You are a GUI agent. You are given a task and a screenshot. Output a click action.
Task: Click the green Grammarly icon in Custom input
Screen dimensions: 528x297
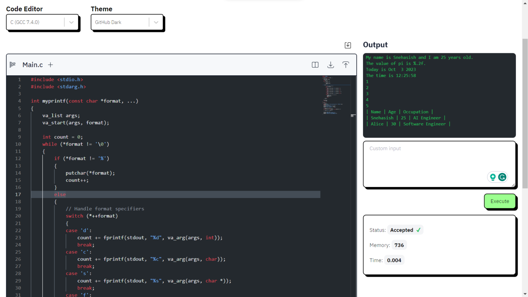click(502, 177)
